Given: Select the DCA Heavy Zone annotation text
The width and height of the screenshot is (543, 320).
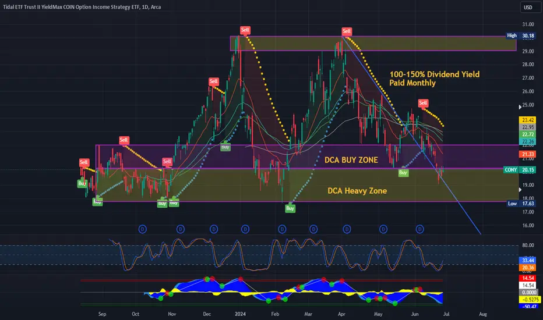Looking at the screenshot, I should [x=357, y=191].
